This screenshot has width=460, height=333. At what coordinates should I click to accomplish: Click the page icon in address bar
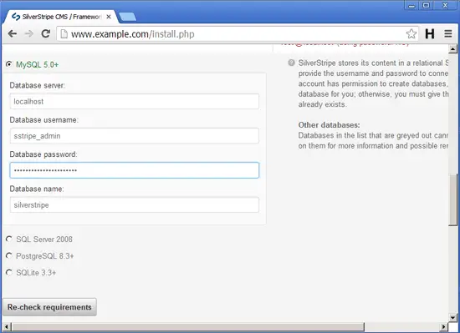[x=64, y=34]
